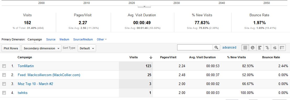Image resolution: width=290 pixels, height=100 pixels.
Task: Click the Visits total 152 scorecard
Action: point(27,23)
